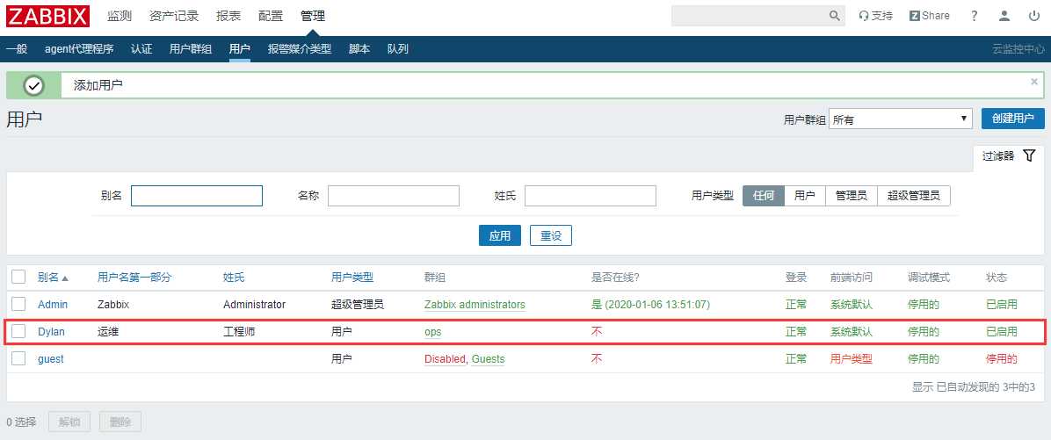
Task: Set user type filter to 用户
Action: [805, 196]
